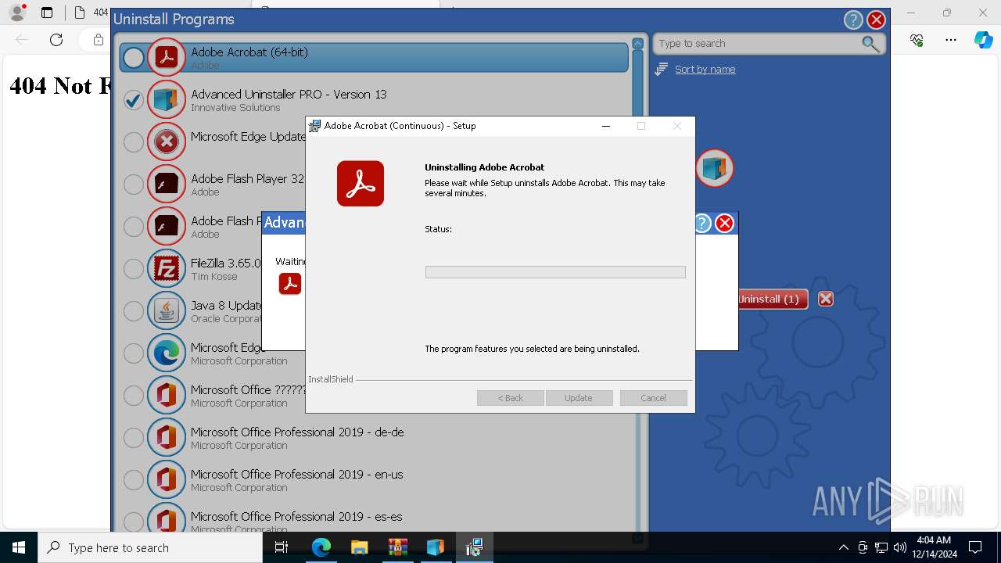
Task: Check the first Adobe Flash Player 32 checkbox
Action: [134, 184]
